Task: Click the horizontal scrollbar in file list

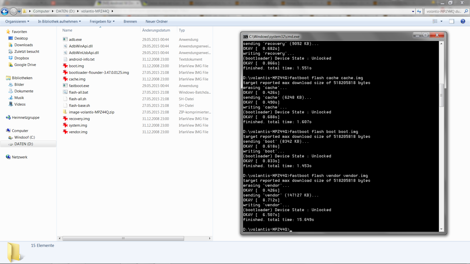Action: (x=123, y=238)
